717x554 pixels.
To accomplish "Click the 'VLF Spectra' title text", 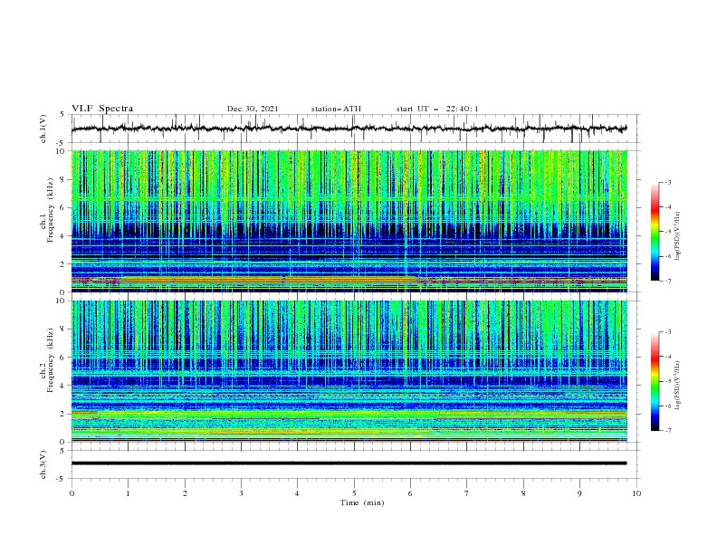I will (102, 109).
